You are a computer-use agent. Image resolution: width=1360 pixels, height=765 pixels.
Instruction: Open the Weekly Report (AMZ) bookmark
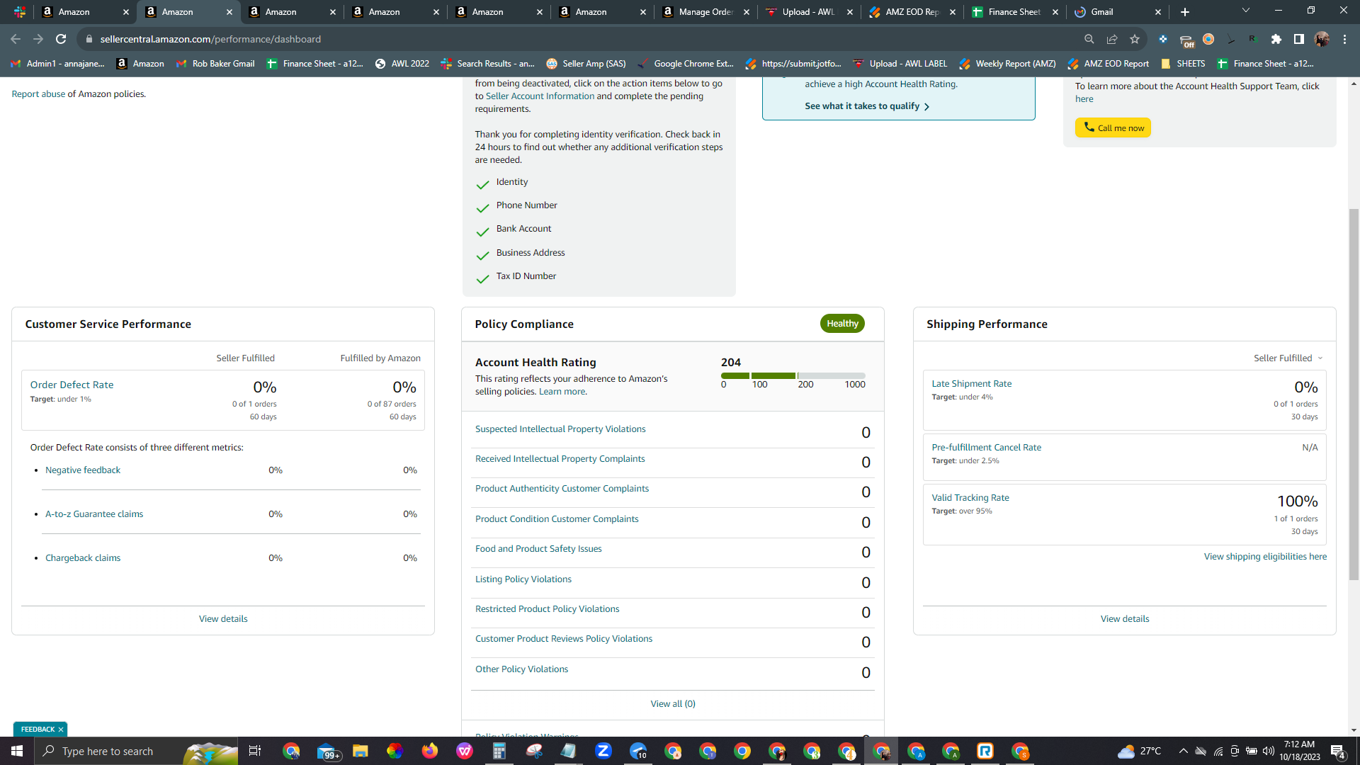click(1007, 64)
